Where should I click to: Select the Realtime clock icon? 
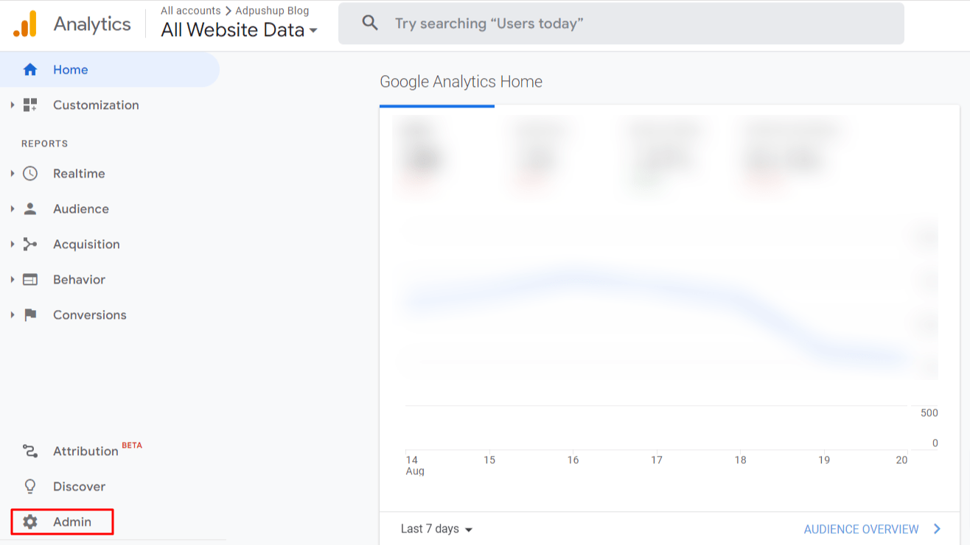pos(29,173)
